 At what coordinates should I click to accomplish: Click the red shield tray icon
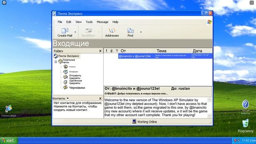235,140
